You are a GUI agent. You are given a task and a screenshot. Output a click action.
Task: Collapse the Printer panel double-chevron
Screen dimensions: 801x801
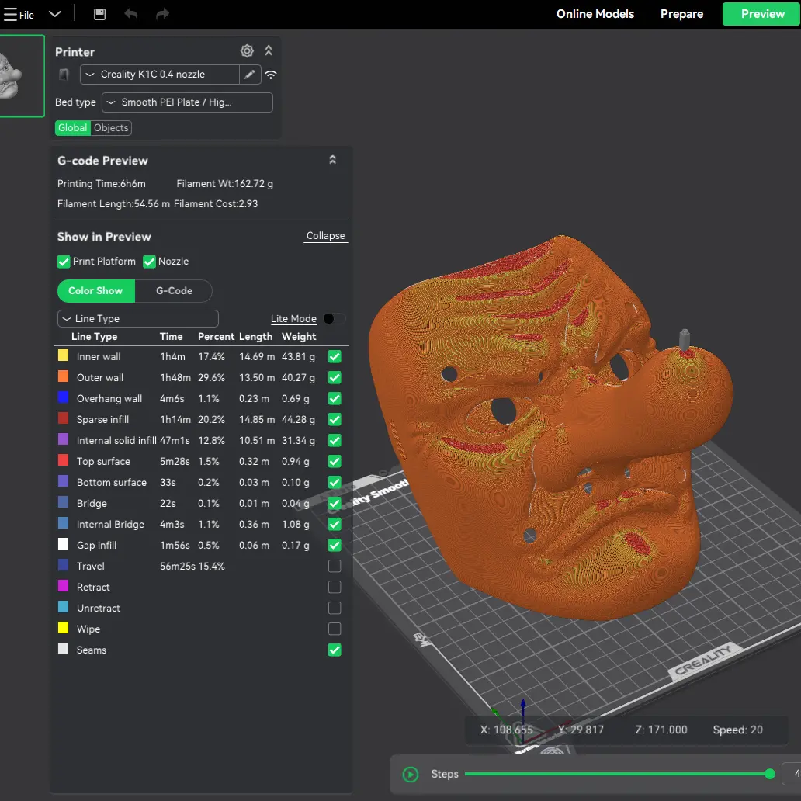pyautogui.click(x=269, y=50)
